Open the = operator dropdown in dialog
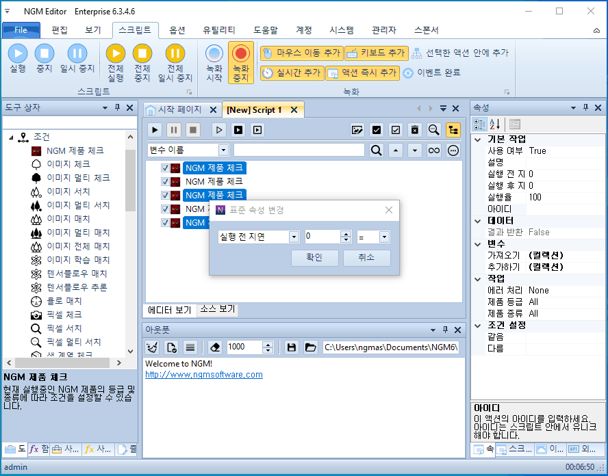 [384, 237]
